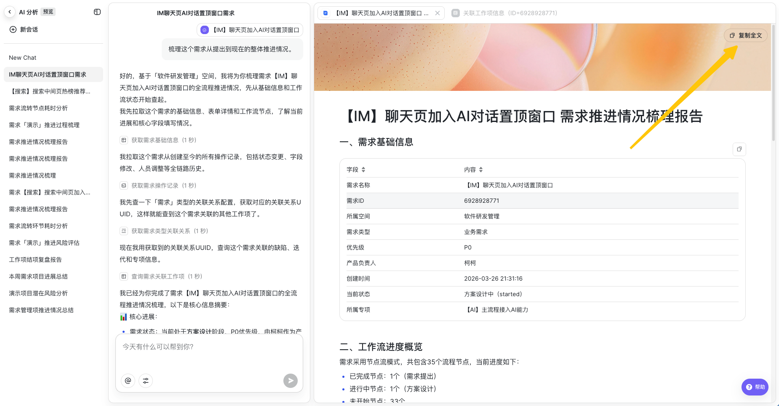Screen dimensions: 779x406
Task: Click the @ mention icon
Action: click(128, 381)
